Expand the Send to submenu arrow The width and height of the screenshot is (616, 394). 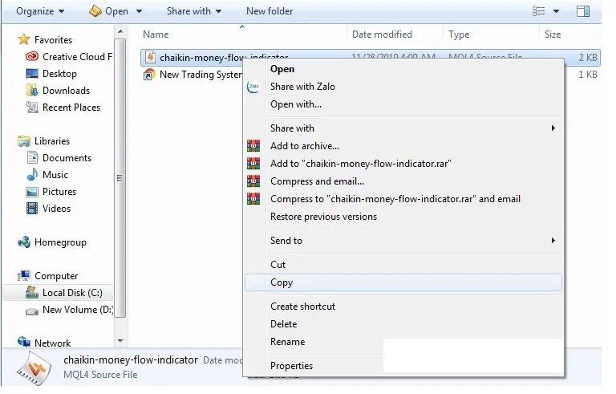tap(553, 240)
